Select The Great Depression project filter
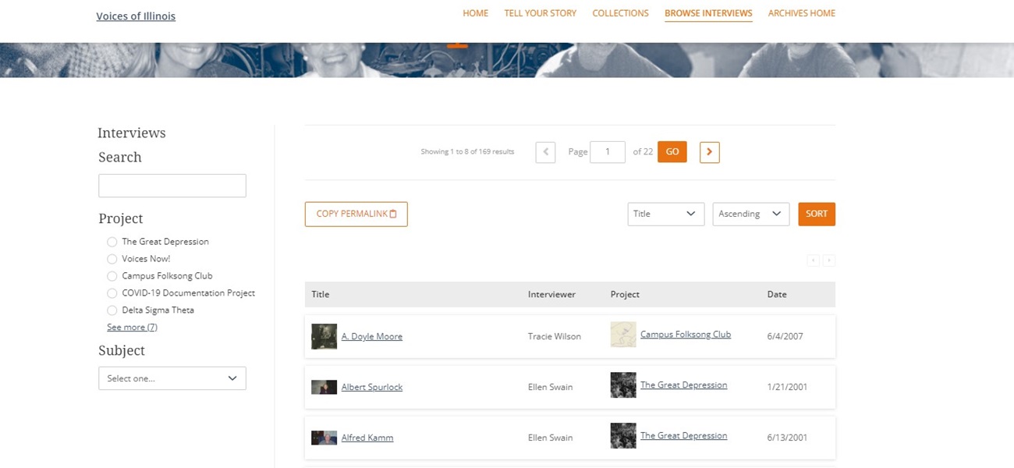Viewport: 1014px width, 468px height. click(x=112, y=242)
